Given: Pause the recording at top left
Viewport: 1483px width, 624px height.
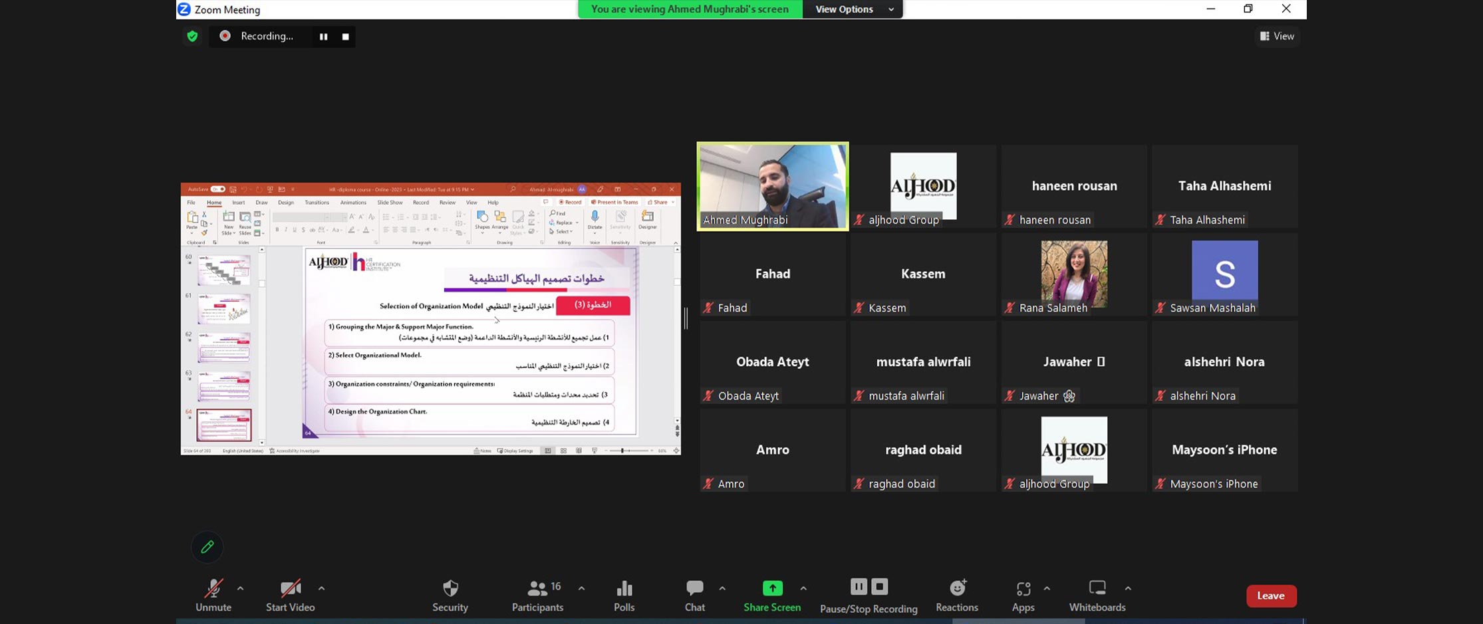Looking at the screenshot, I should [323, 37].
